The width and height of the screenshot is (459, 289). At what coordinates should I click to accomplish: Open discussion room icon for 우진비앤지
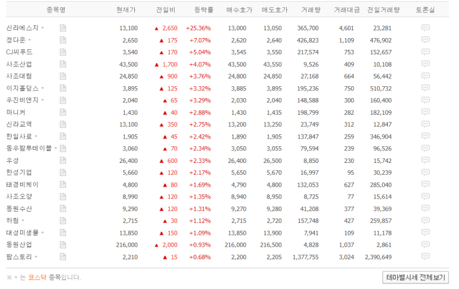[x=425, y=100]
